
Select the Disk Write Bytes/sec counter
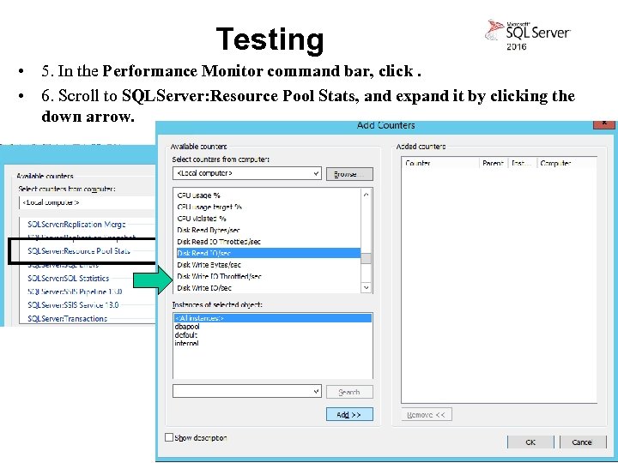coord(209,265)
